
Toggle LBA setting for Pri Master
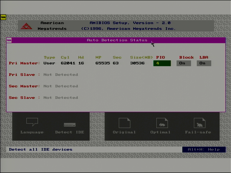pyautogui.click(x=204, y=63)
